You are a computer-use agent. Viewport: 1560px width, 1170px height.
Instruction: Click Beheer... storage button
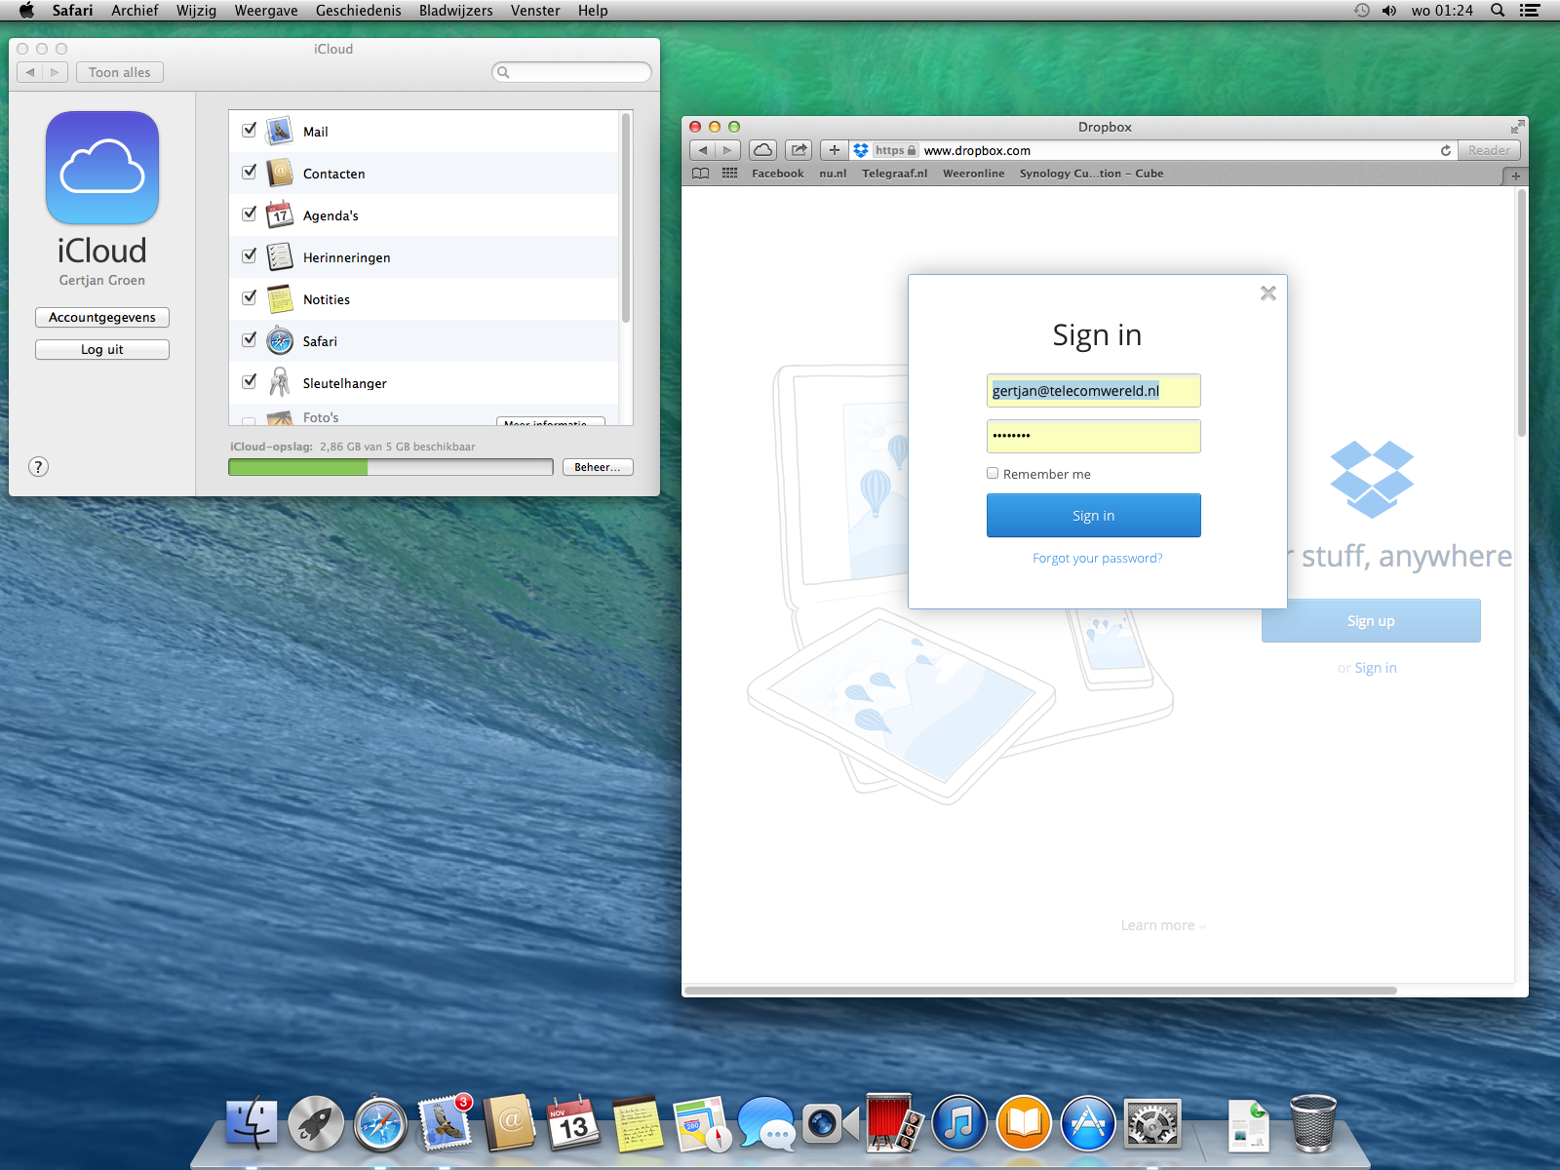(598, 467)
